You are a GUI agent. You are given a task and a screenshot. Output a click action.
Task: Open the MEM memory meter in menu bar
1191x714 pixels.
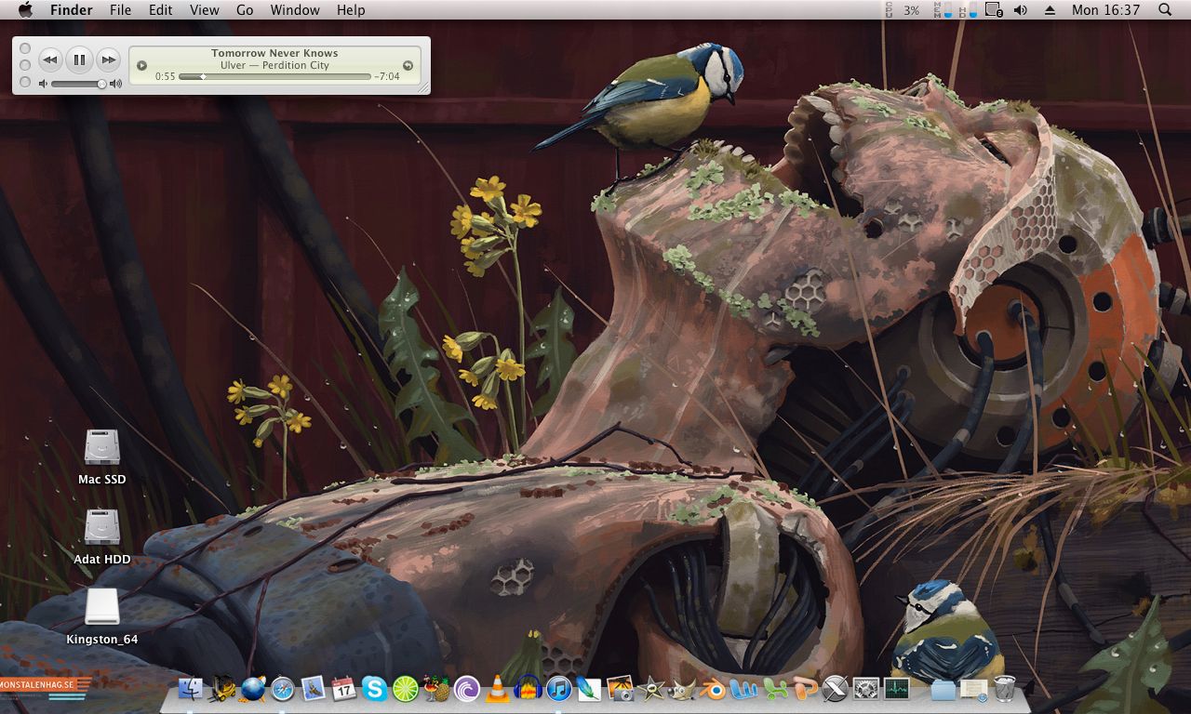(x=943, y=9)
